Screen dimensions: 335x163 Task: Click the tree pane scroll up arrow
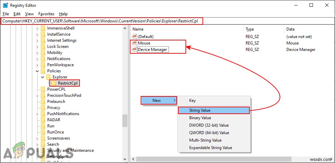tap(125, 28)
